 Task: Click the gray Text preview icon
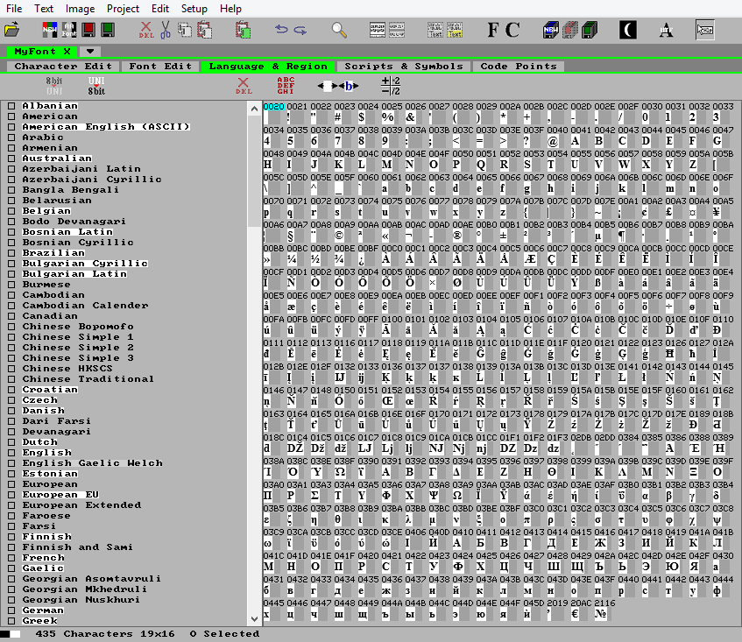pos(435,30)
